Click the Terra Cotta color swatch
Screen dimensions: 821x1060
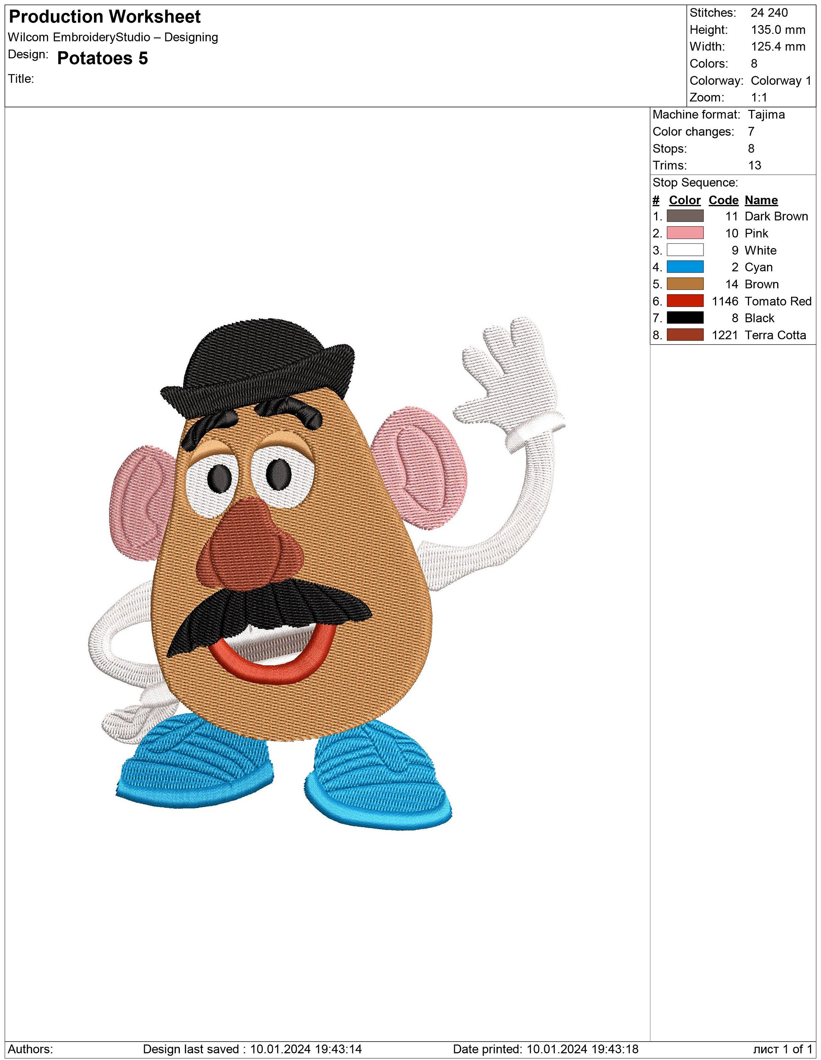click(x=685, y=335)
